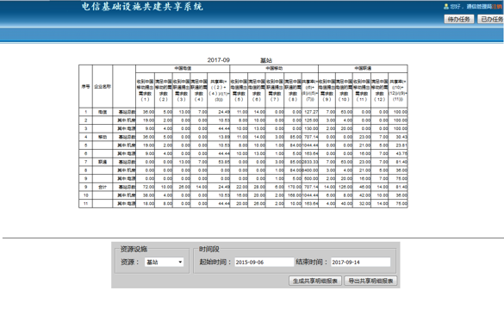Image resolution: width=504 pixels, height=315 pixels.
Task: Click the 2833.33 share rate cell
Action: click(310, 162)
